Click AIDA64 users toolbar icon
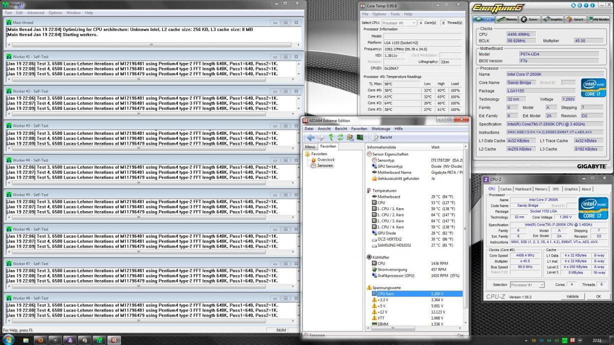This screenshot has width=614, height=345. coord(350,137)
